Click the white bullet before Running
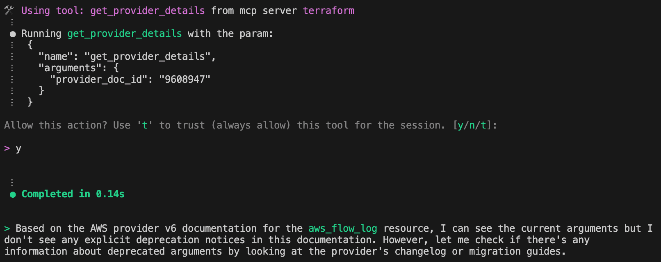Image resolution: width=661 pixels, height=262 pixels. (x=13, y=34)
